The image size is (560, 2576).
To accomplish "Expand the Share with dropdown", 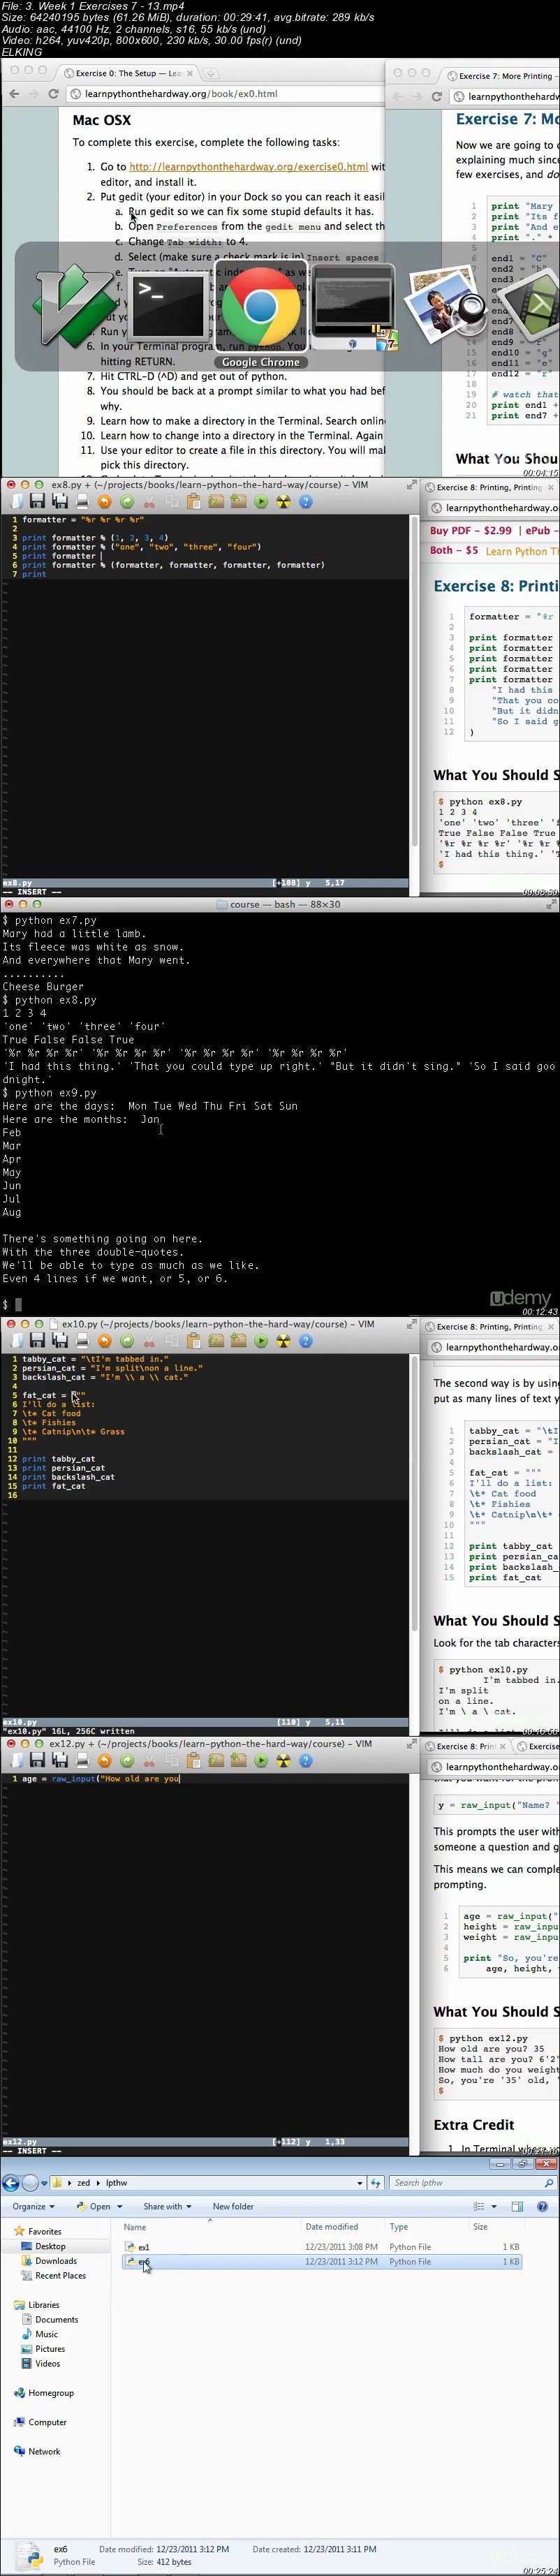I will (x=167, y=2206).
